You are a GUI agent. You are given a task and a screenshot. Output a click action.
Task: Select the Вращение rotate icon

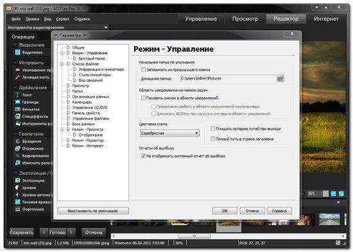17,141
